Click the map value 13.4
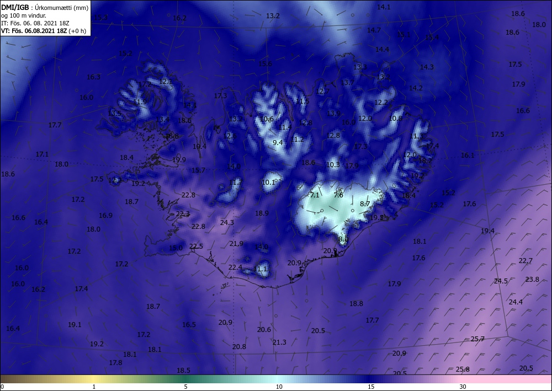Image resolution: width=552 pixels, height=391 pixels. click(162, 119)
